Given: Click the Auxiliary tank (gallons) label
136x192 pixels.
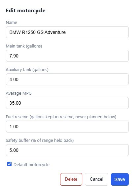Looking at the screenshot, I should [27, 69].
